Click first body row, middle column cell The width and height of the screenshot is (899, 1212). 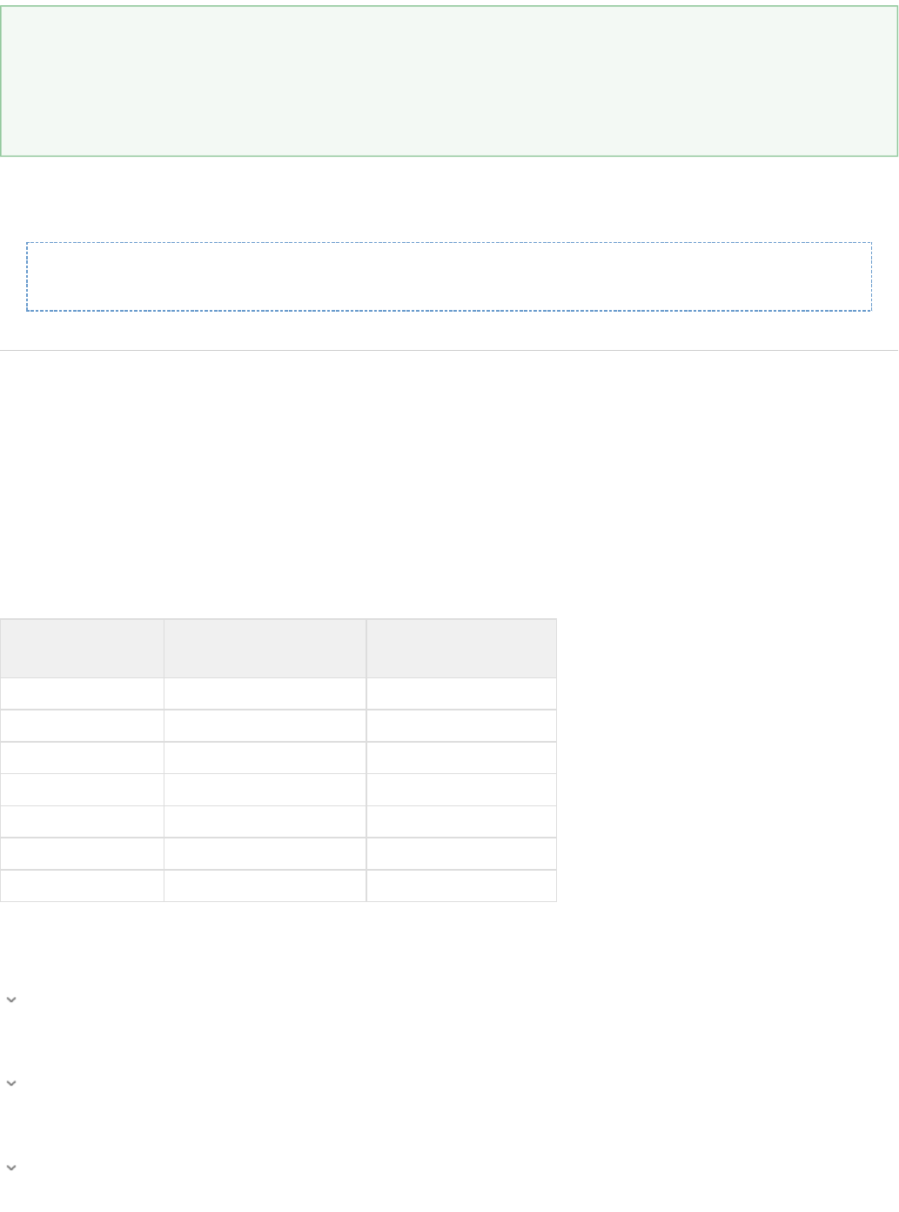(265, 694)
